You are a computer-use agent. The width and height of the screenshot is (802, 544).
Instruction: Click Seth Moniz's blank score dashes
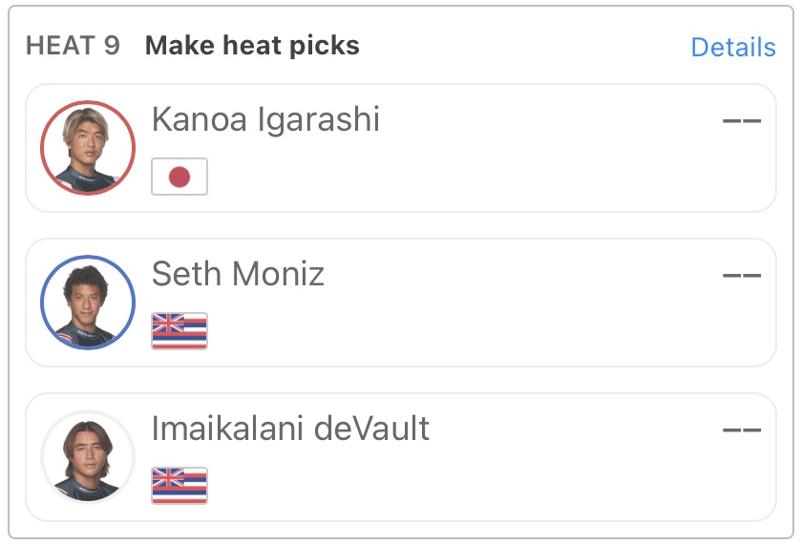click(x=741, y=276)
